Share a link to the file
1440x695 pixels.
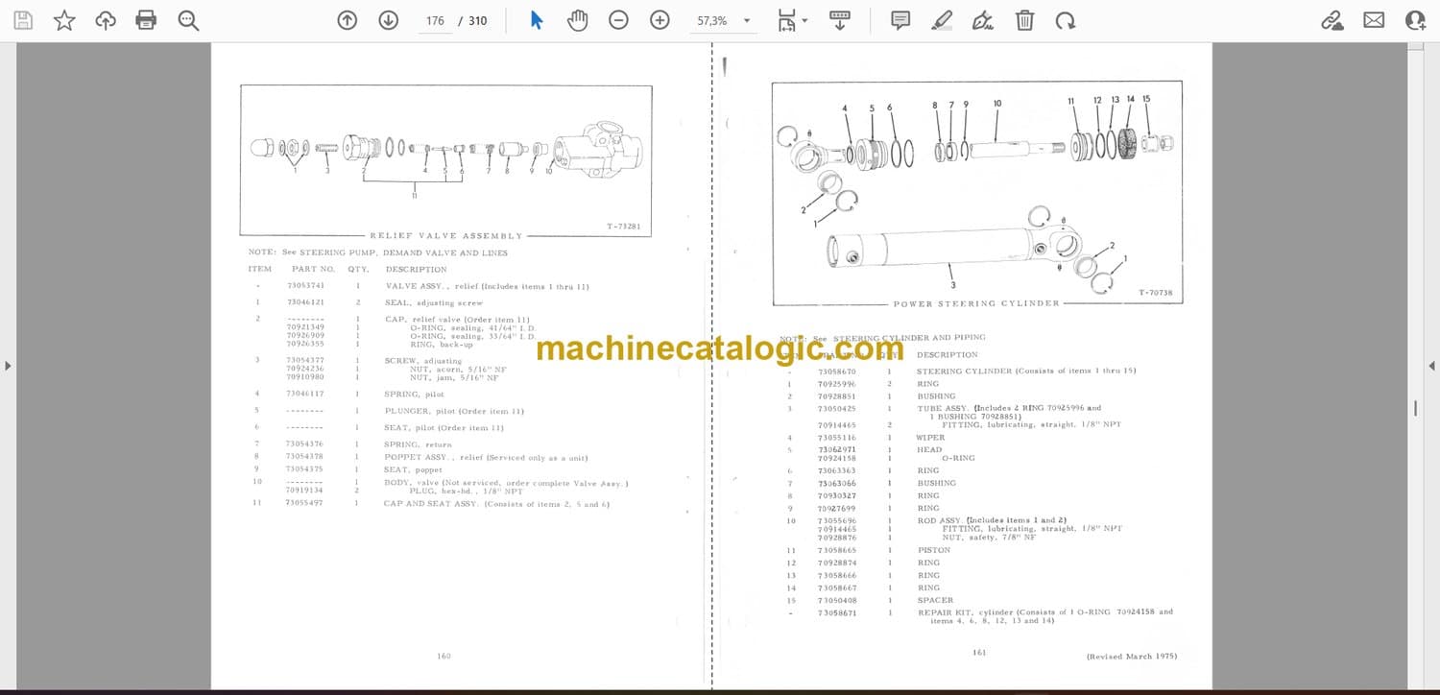click(x=1332, y=20)
